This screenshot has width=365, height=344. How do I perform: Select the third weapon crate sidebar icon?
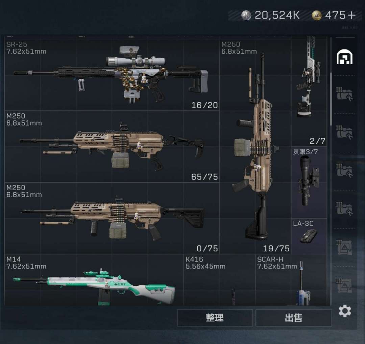(x=344, y=171)
